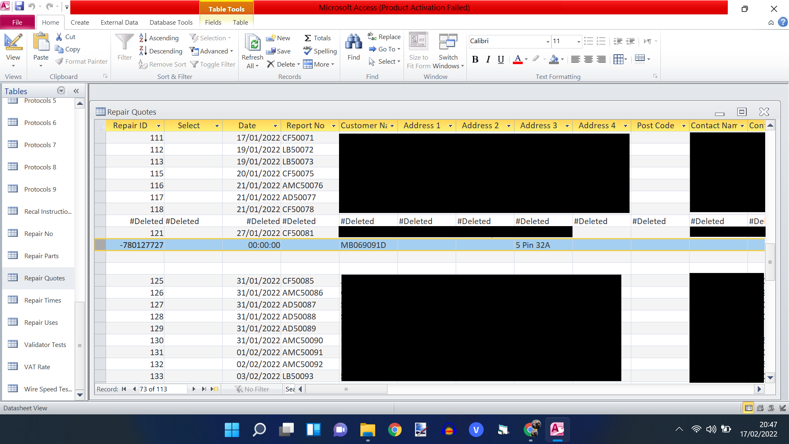Image resolution: width=789 pixels, height=444 pixels.
Task: Click the datasheet vertical scroll down arrow
Action: pos(771,377)
